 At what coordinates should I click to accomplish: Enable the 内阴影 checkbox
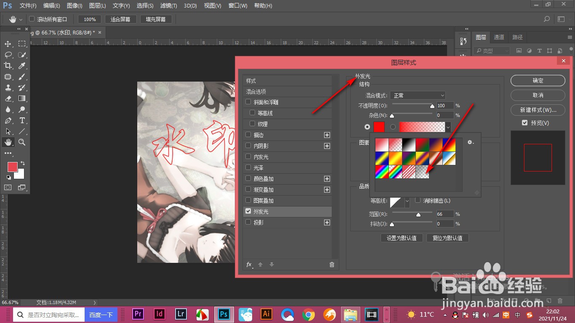click(x=248, y=146)
